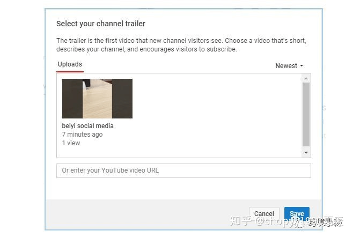Viewport: 353px width, 238px height.
Task: Click the '1 view' count under the video
Action: point(71,143)
